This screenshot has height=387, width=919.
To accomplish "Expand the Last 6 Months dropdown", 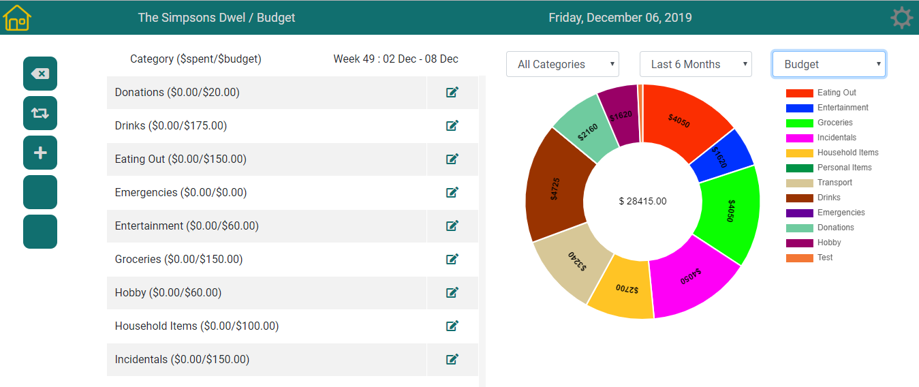I will (696, 64).
